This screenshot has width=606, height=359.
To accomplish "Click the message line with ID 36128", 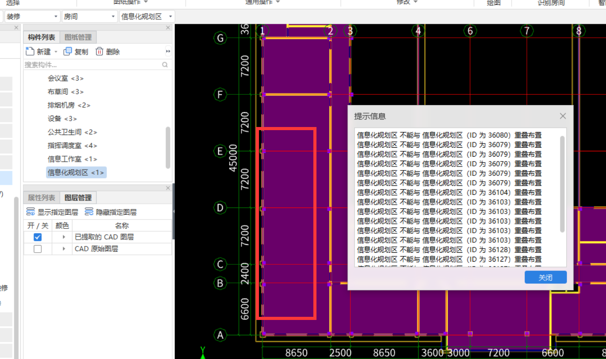I will pos(449,250).
